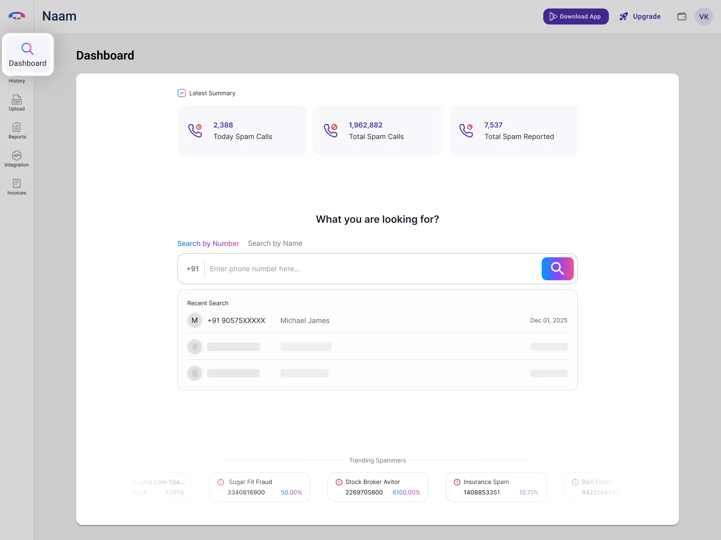Open History in the sidebar
The height and width of the screenshot is (540, 721).
point(17,81)
